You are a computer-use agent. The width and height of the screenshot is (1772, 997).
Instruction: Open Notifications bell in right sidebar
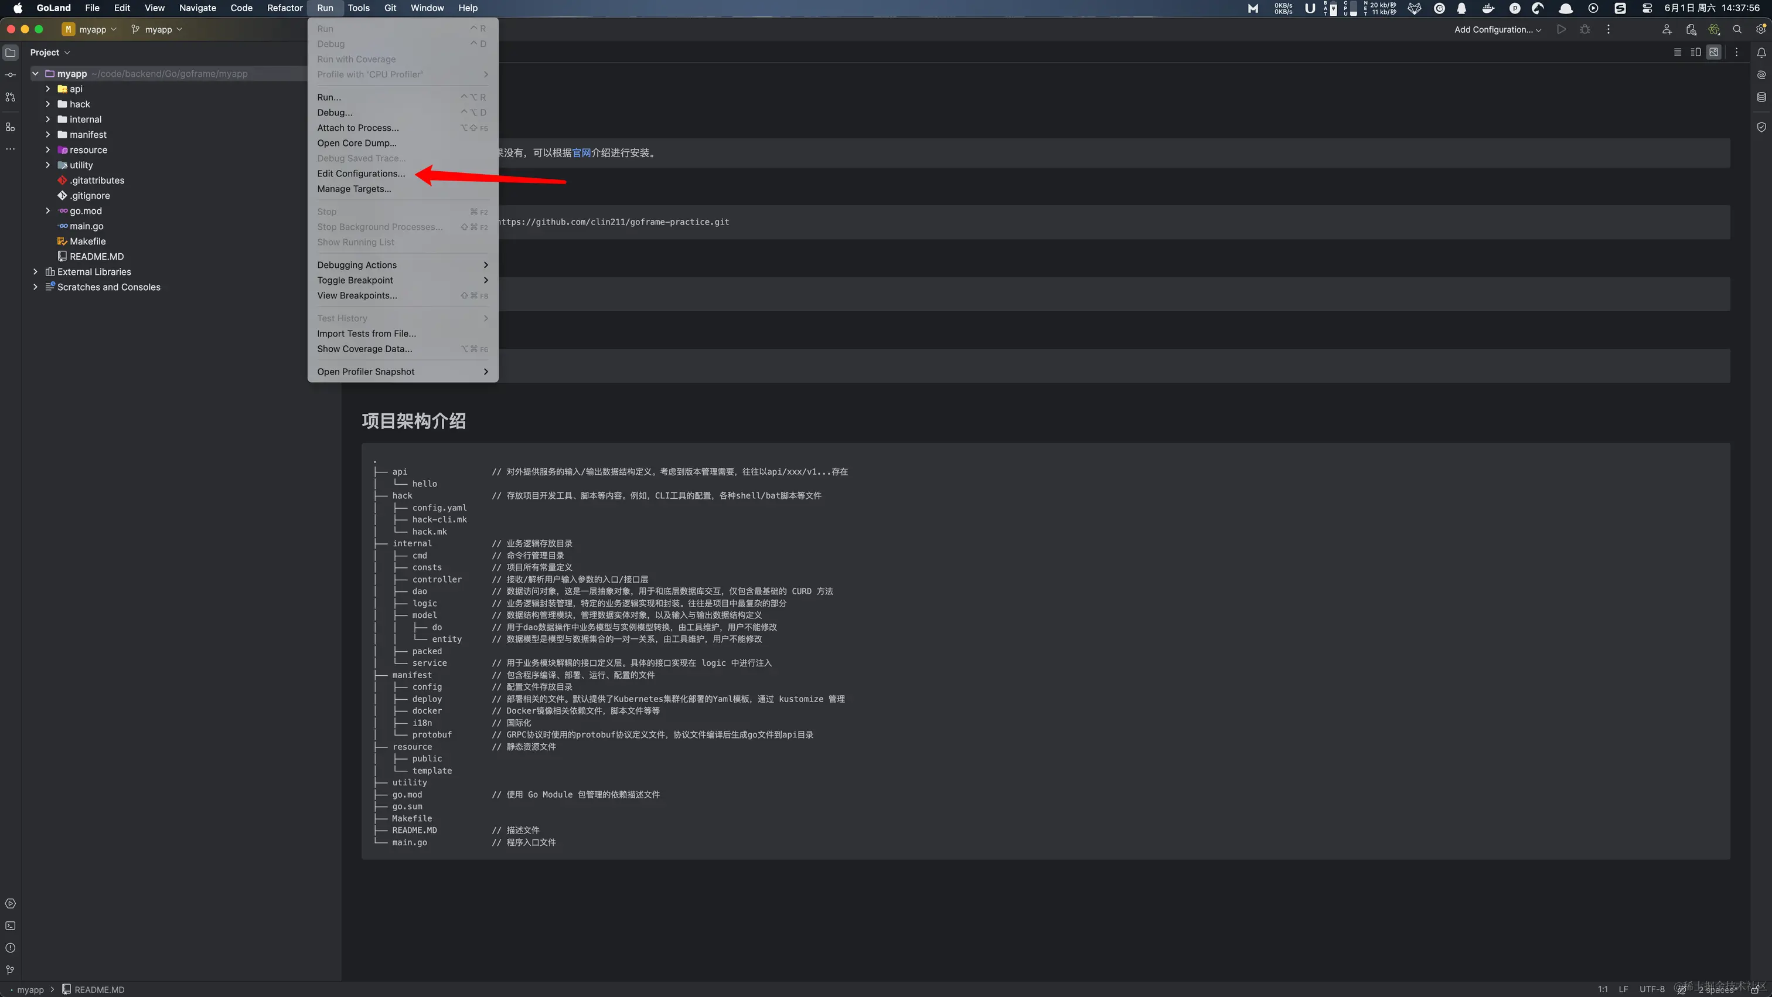[1761, 52]
